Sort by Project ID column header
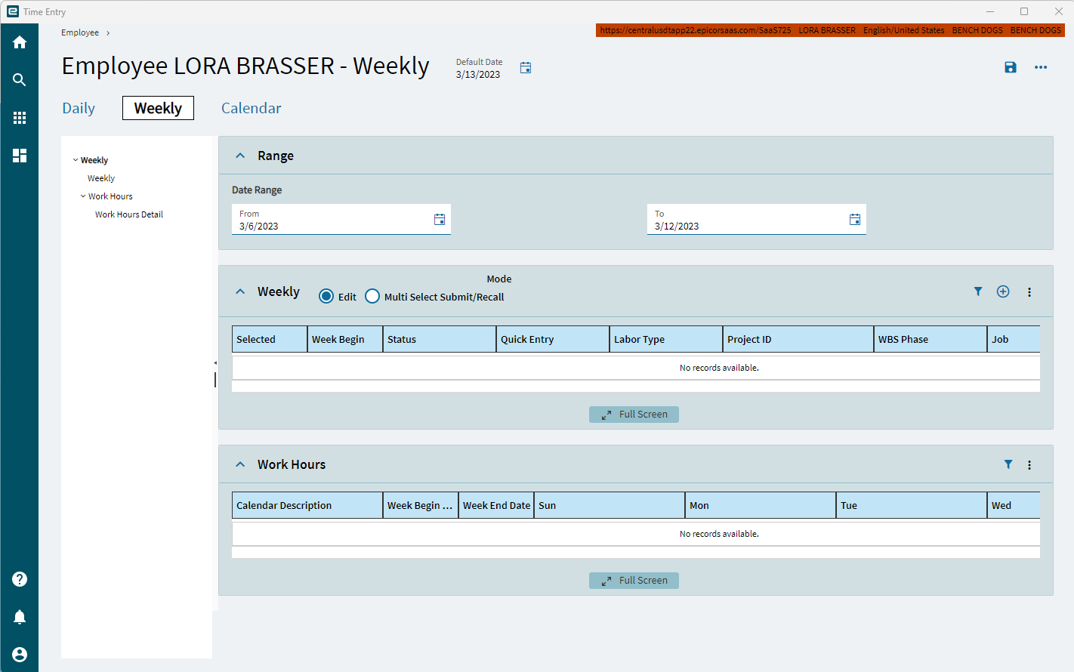The height and width of the screenshot is (672, 1074). [x=798, y=339]
